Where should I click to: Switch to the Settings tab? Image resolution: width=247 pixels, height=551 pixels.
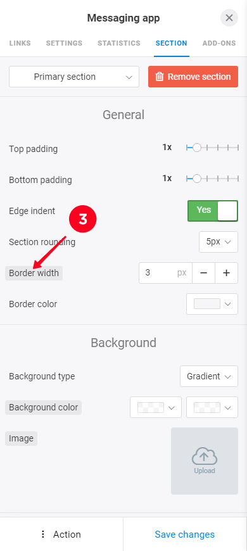click(64, 43)
